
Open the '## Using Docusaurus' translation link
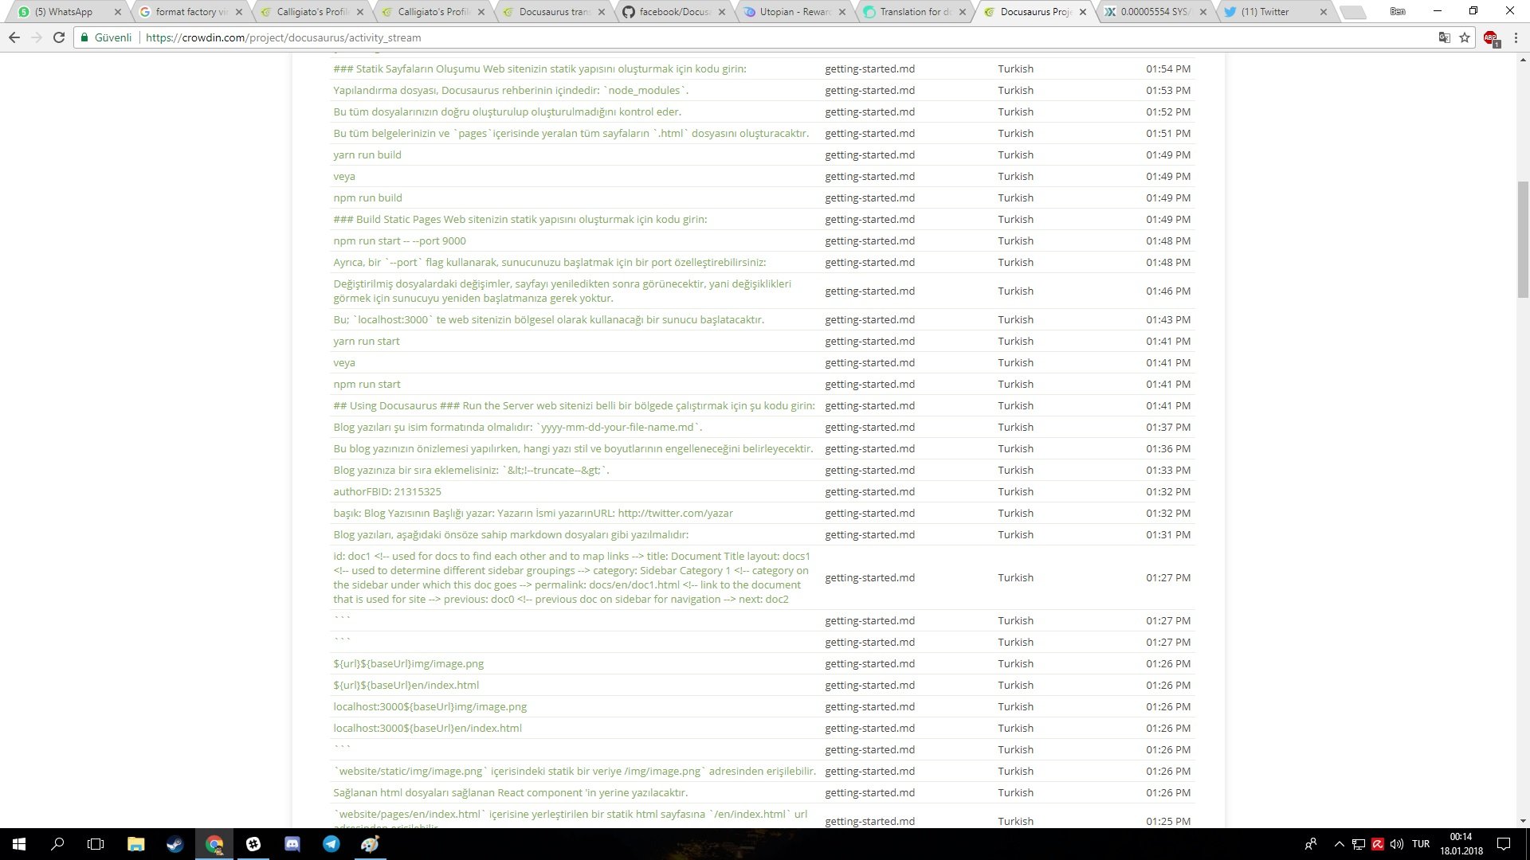point(574,405)
